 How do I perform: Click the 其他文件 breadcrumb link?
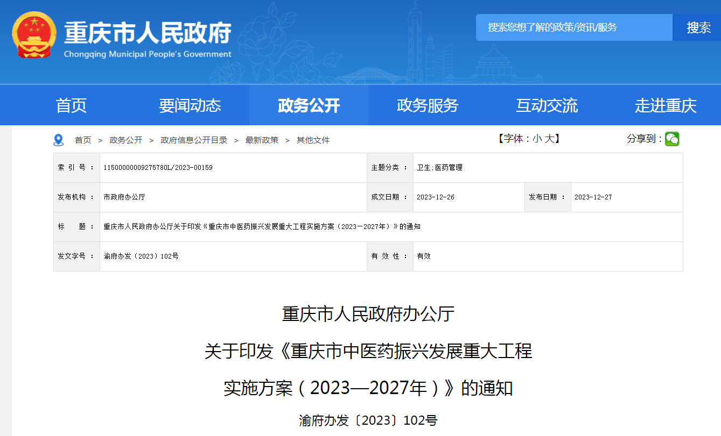click(x=313, y=140)
